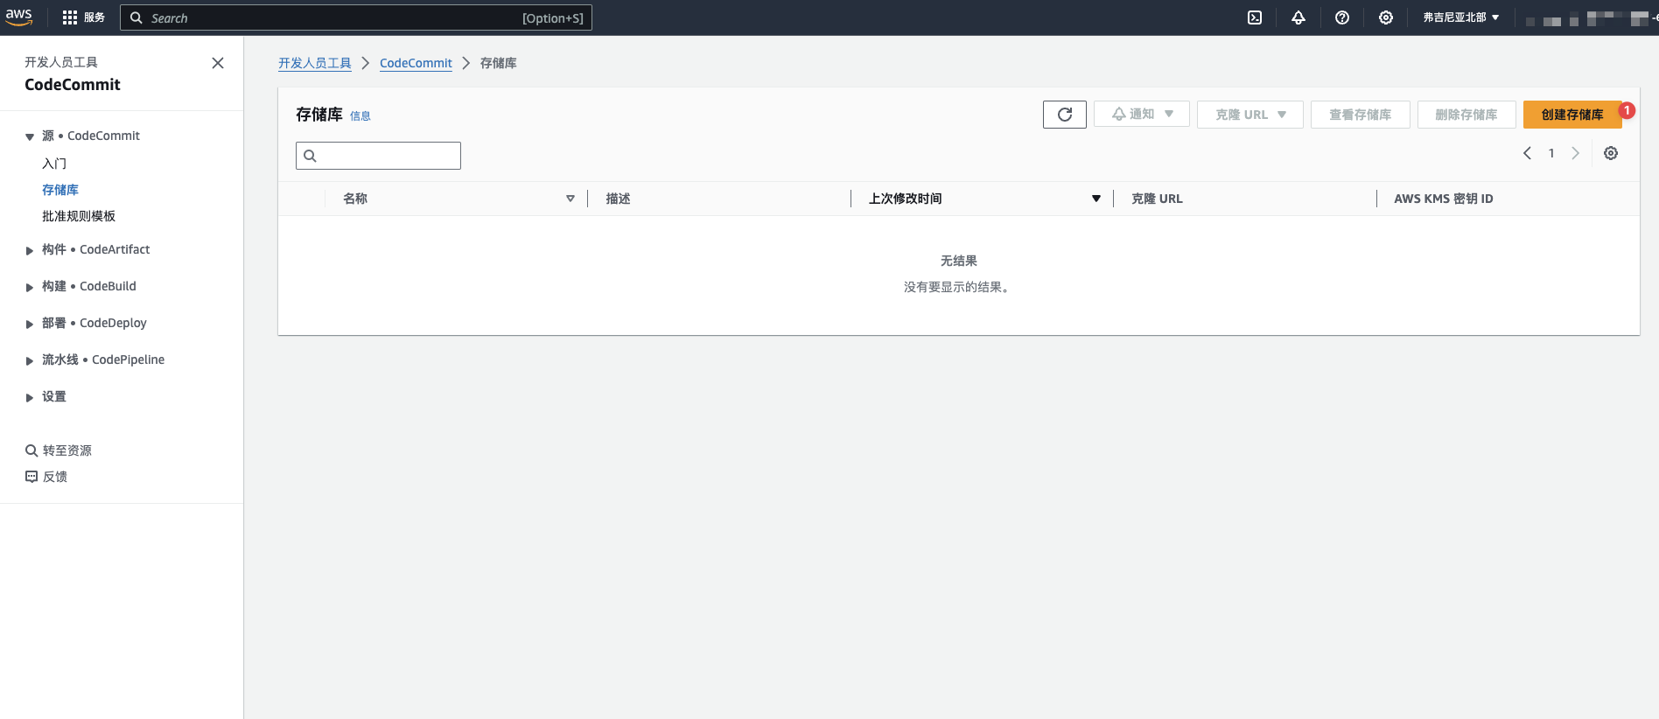Close the CodeCommit side navigation panel

218,63
